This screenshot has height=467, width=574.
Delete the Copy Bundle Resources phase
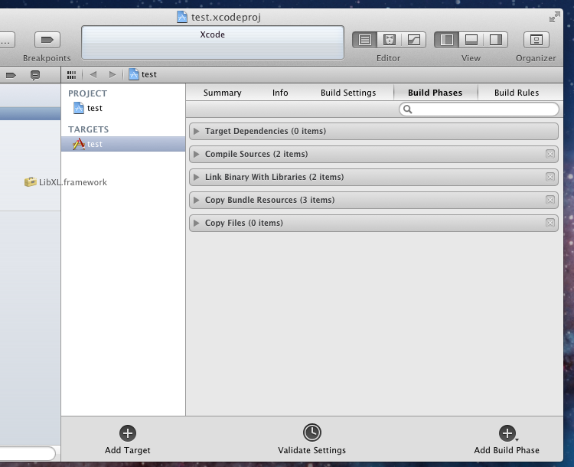coord(550,200)
